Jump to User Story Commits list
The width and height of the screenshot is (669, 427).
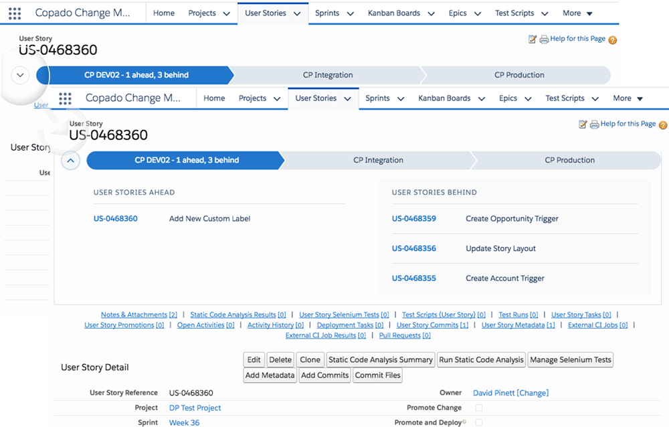click(432, 325)
